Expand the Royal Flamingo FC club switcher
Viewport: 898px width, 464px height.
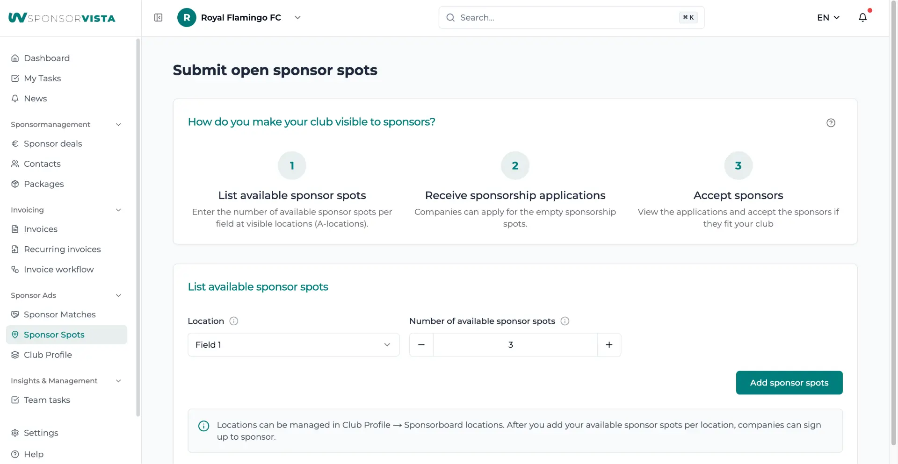coord(297,17)
